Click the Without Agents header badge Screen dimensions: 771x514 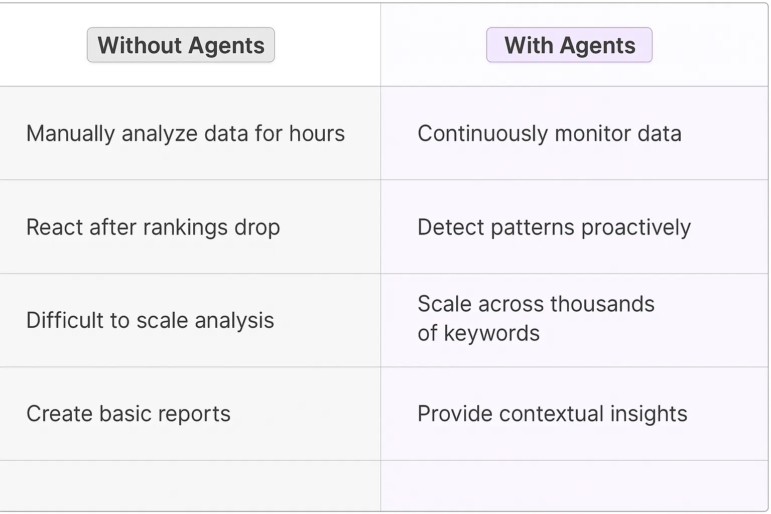(181, 45)
